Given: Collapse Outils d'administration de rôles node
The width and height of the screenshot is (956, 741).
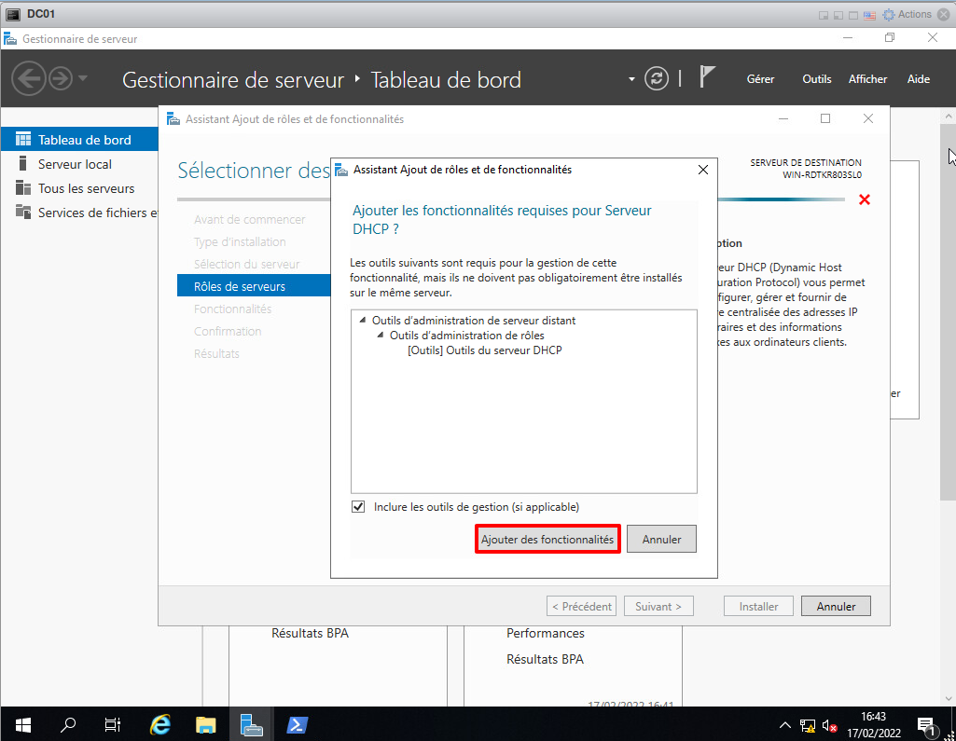Looking at the screenshot, I should pos(381,336).
